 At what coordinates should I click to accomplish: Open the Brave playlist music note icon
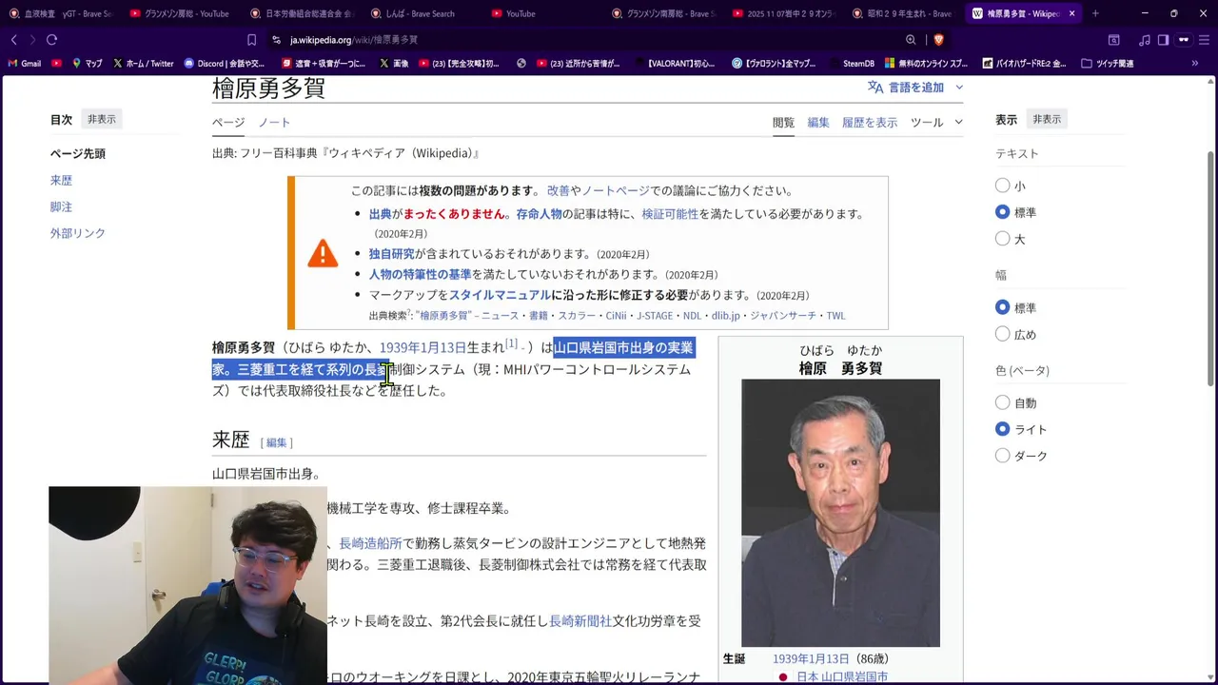click(x=1145, y=40)
